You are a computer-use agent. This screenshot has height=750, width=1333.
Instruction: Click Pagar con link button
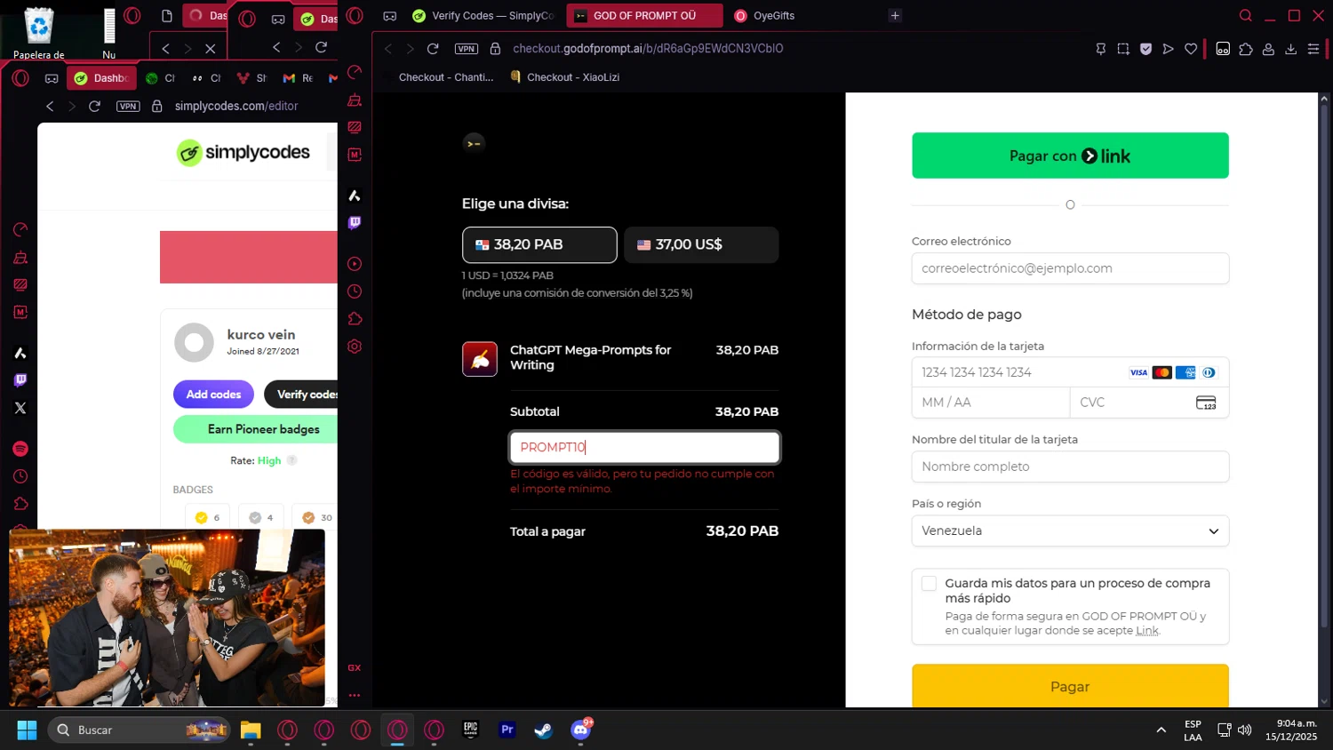pyautogui.click(x=1070, y=156)
